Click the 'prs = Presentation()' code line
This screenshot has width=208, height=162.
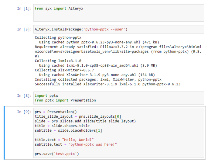pyautogui.click(x=56, y=112)
